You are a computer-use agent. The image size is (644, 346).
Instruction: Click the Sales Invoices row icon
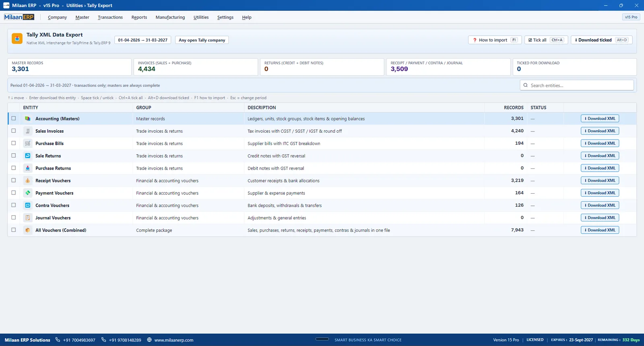[28, 131]
